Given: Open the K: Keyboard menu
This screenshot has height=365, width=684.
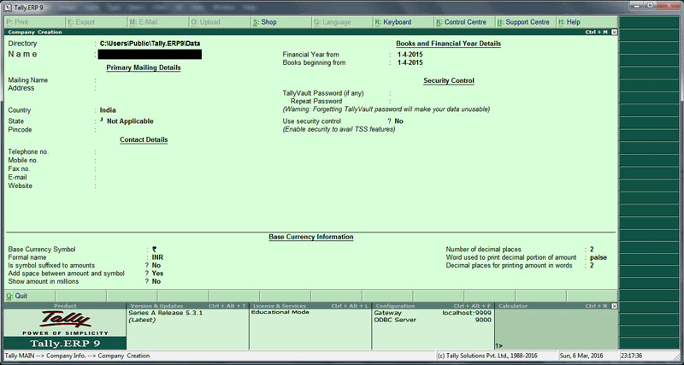Looking at the screenshot, I should (x=404, y=22).
